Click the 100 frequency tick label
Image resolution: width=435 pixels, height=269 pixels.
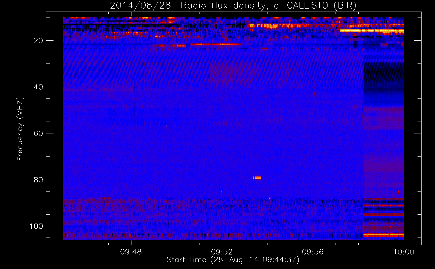[36, 226]
